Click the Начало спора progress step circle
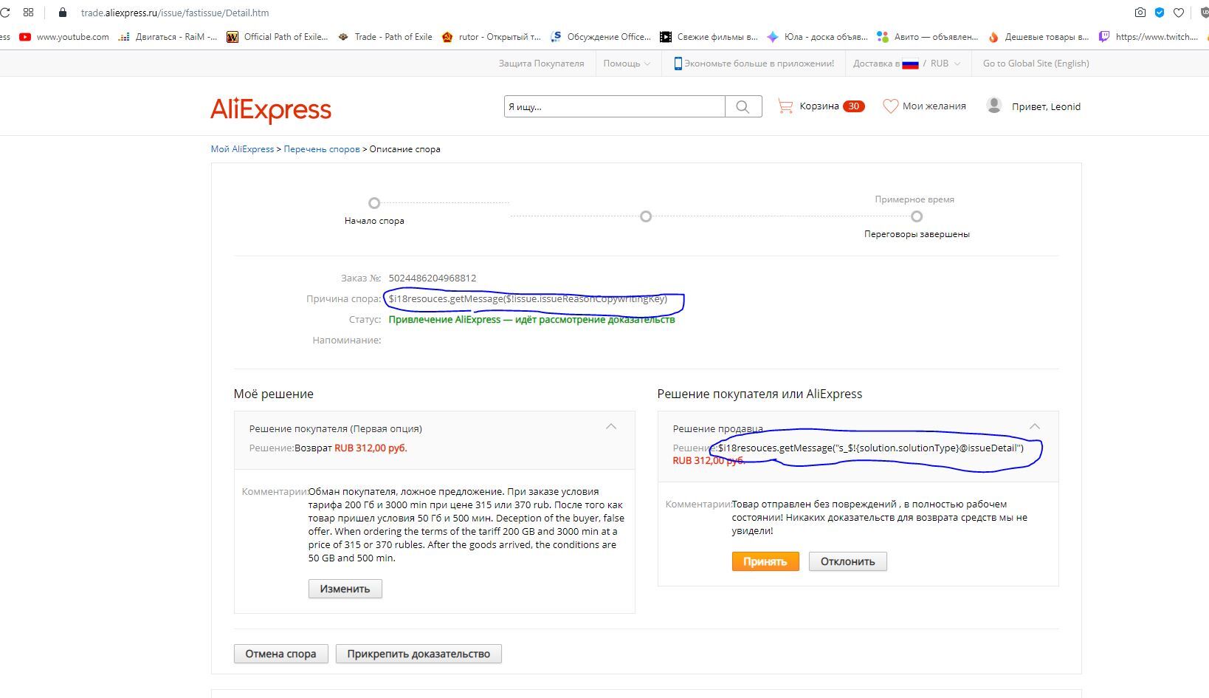This screenshot has height=698, width=1209. [x=374, y=203]
